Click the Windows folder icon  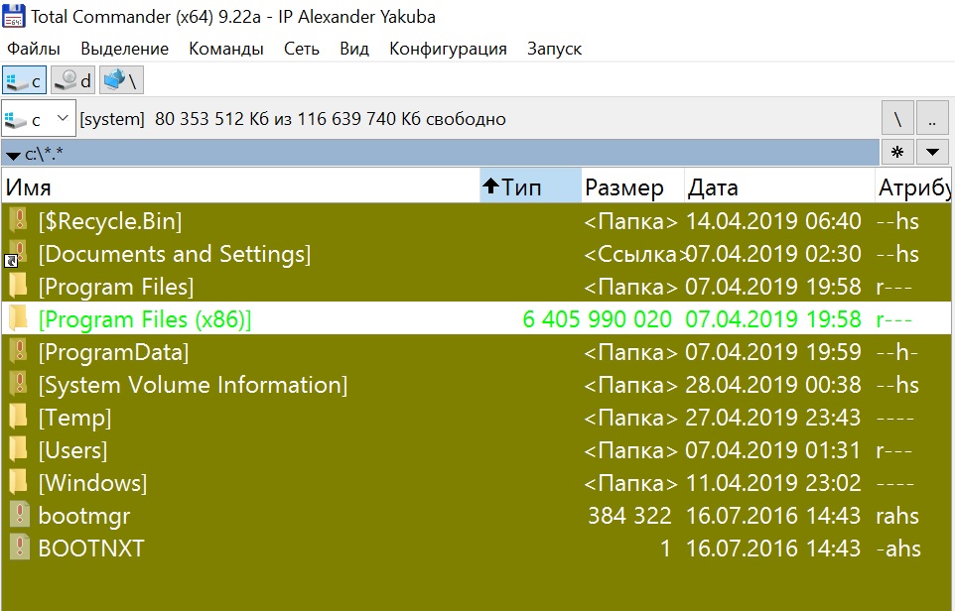(18, 483)
